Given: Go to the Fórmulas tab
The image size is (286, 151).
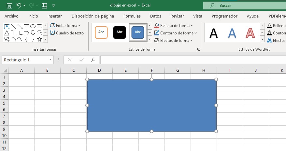Looking at the screenshot, I should click(132, 16).
